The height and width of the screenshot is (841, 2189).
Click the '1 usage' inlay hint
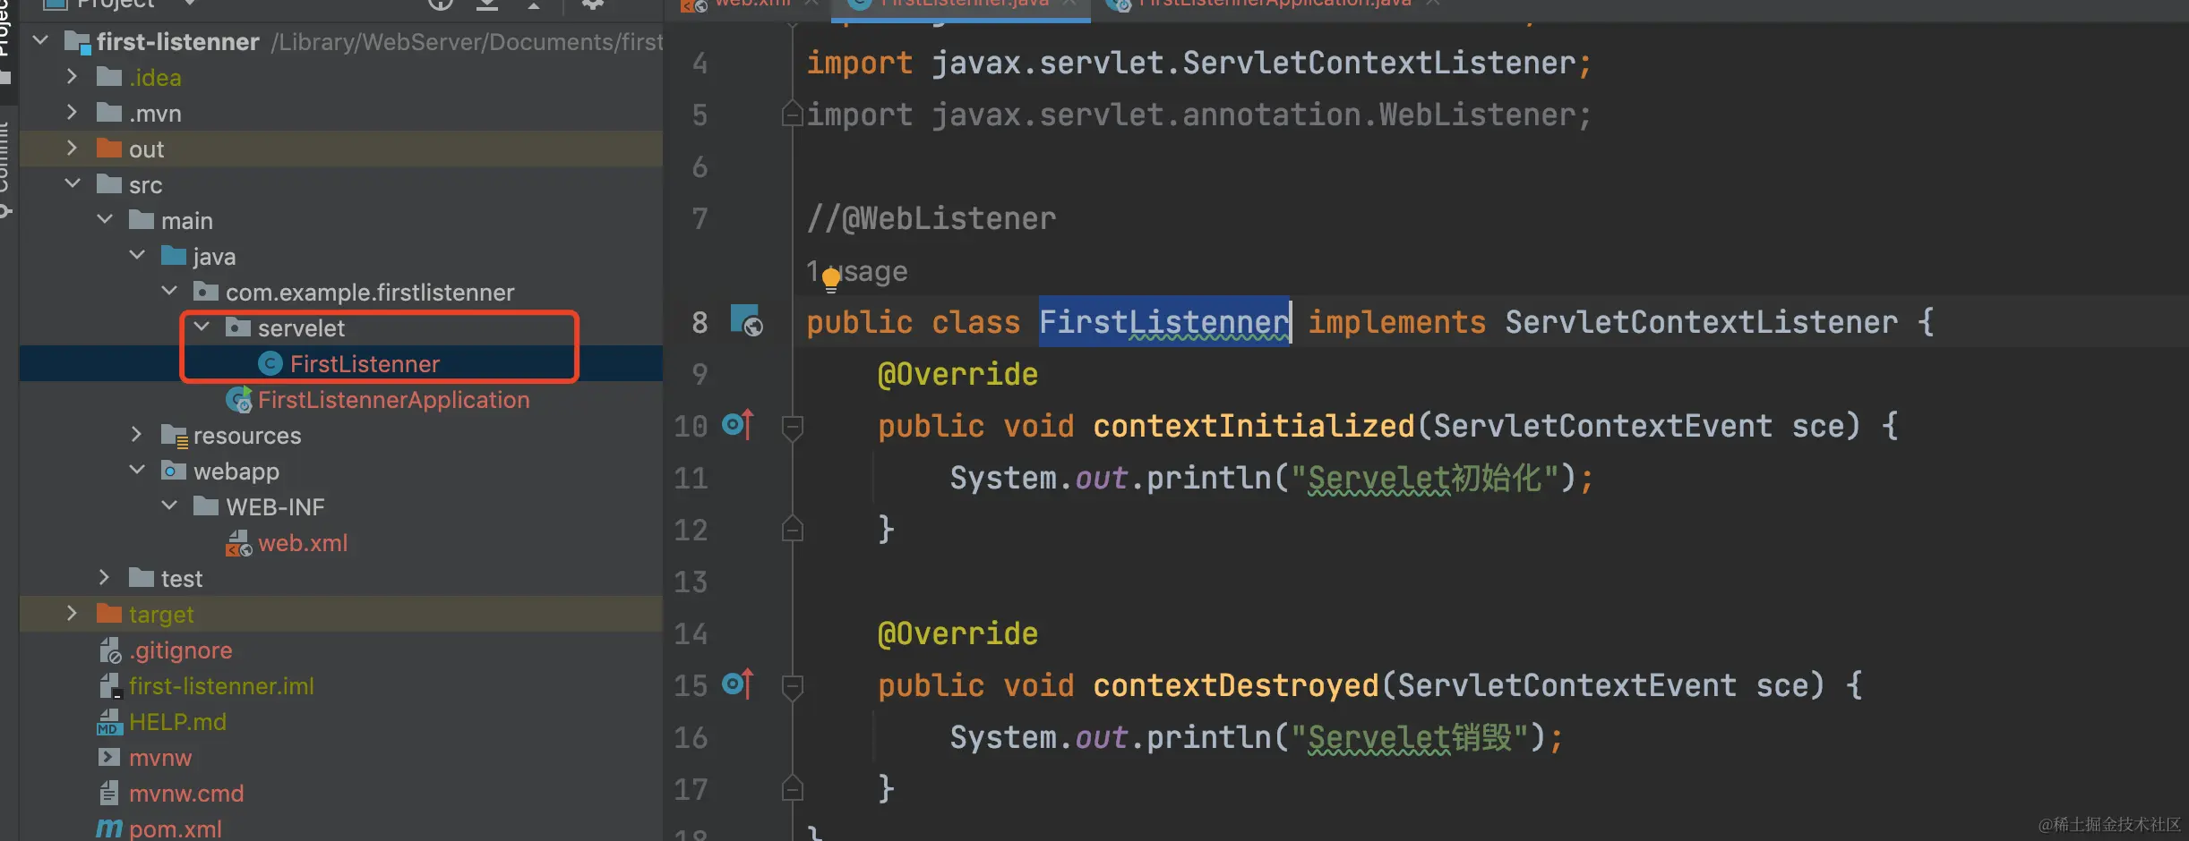pyautogui.click(x=856, y=271)
